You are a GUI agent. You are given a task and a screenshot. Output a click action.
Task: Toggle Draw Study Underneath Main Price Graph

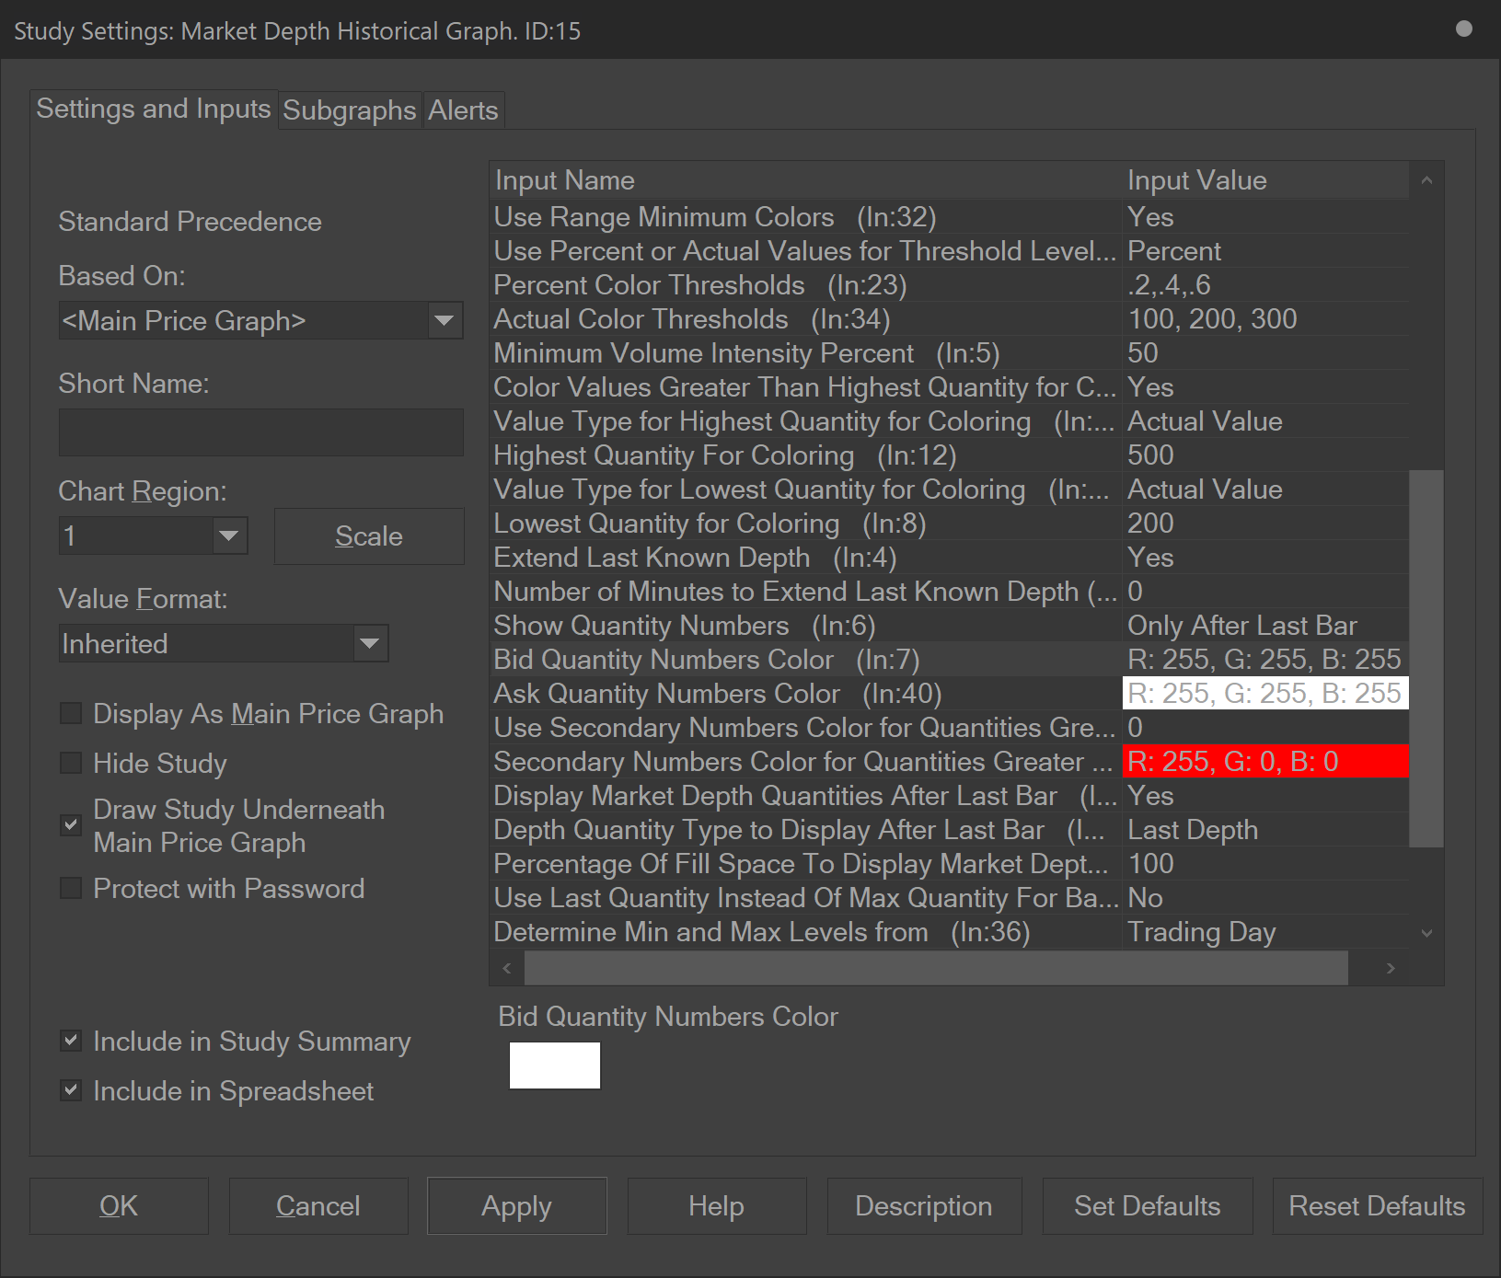[x=71, y=825]
